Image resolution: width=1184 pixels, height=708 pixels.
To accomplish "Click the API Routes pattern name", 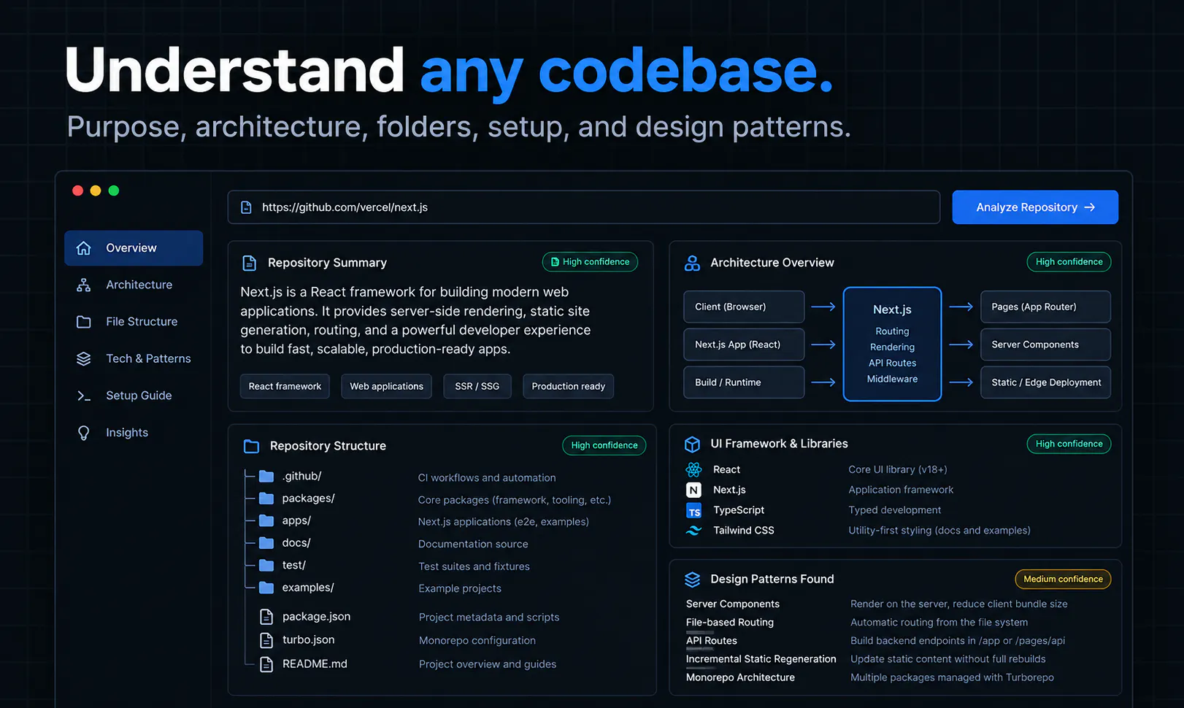I will click(712, 641).
